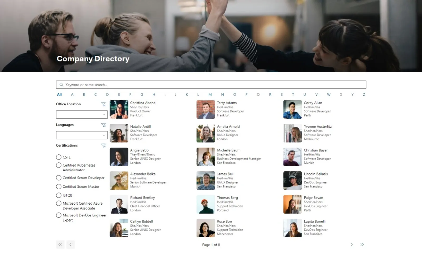The height and width of the screenshot is (264, 422).
Task: Click Caitlyn Biddell's profile photo
Action: pos(119,228)
